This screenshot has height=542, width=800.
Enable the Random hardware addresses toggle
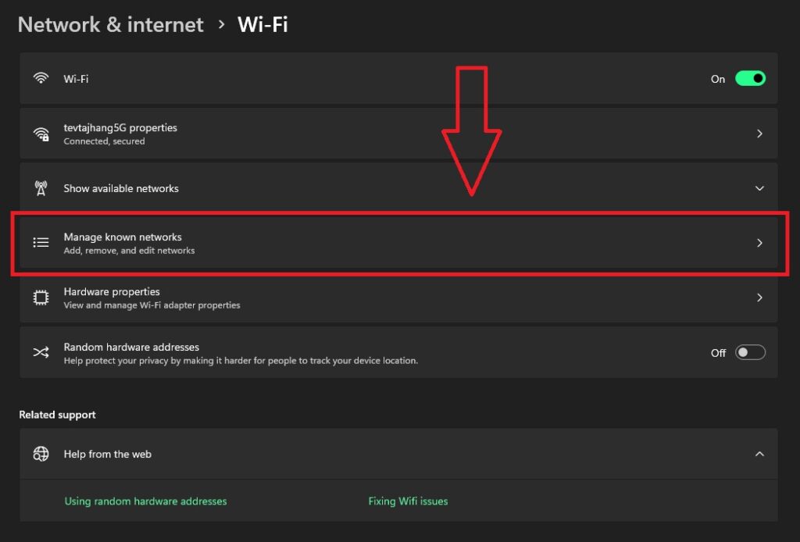(x=750, y=353)
